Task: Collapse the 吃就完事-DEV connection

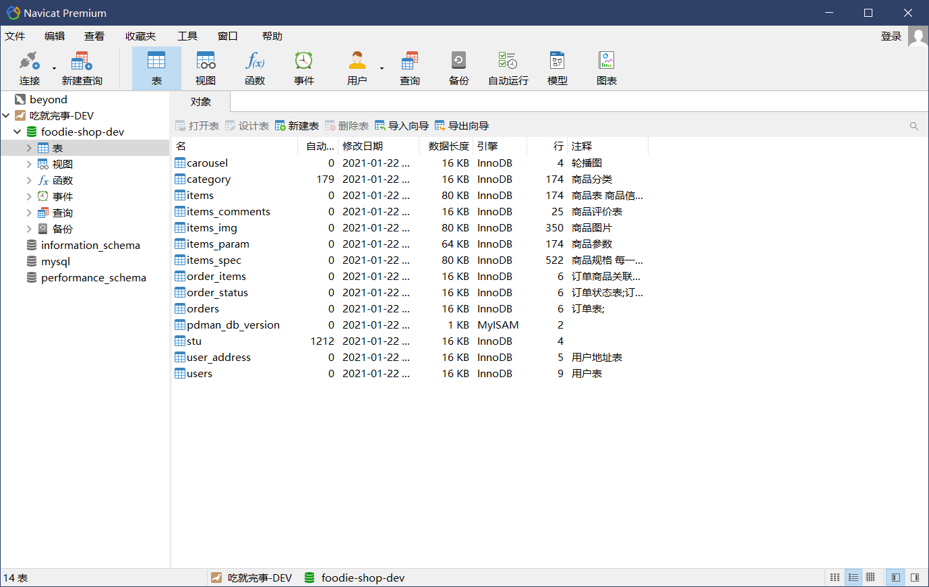Action: (6, 115)
